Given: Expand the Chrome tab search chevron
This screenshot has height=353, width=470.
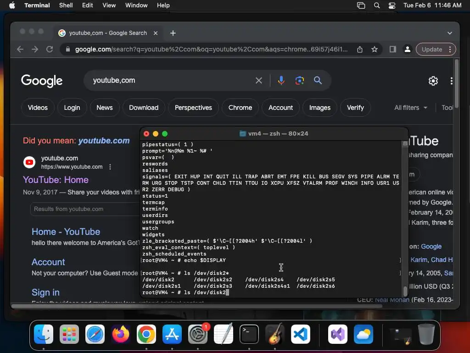Looking at the screenshot, I should click(x=450, y=33).
